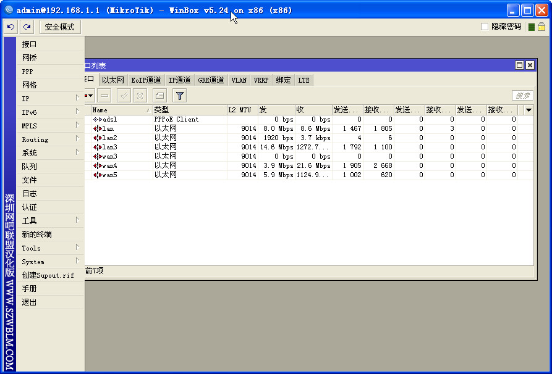Select the filter funnel icon in the interface toolbar
The height and width of the screenshot is (374, 552).
tap(180, 95)
